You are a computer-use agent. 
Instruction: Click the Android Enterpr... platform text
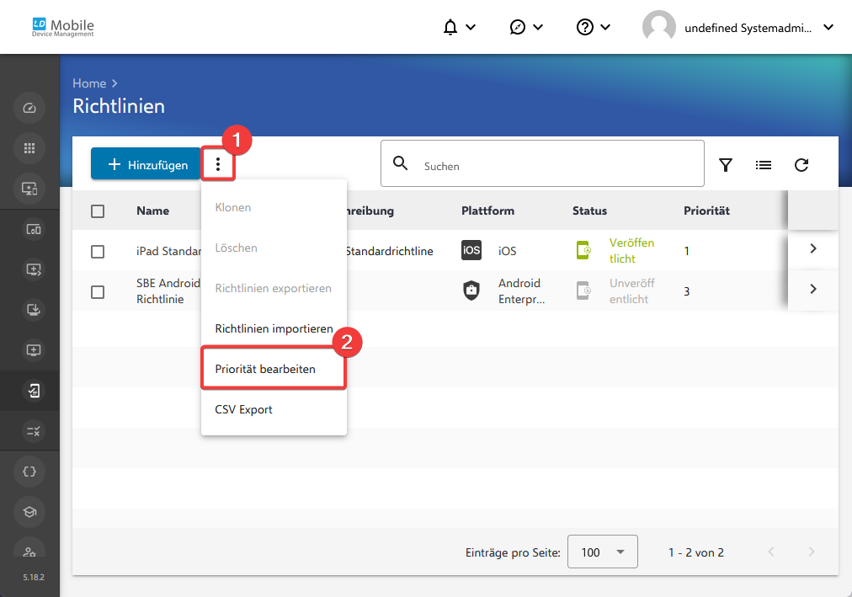(522, 291)
